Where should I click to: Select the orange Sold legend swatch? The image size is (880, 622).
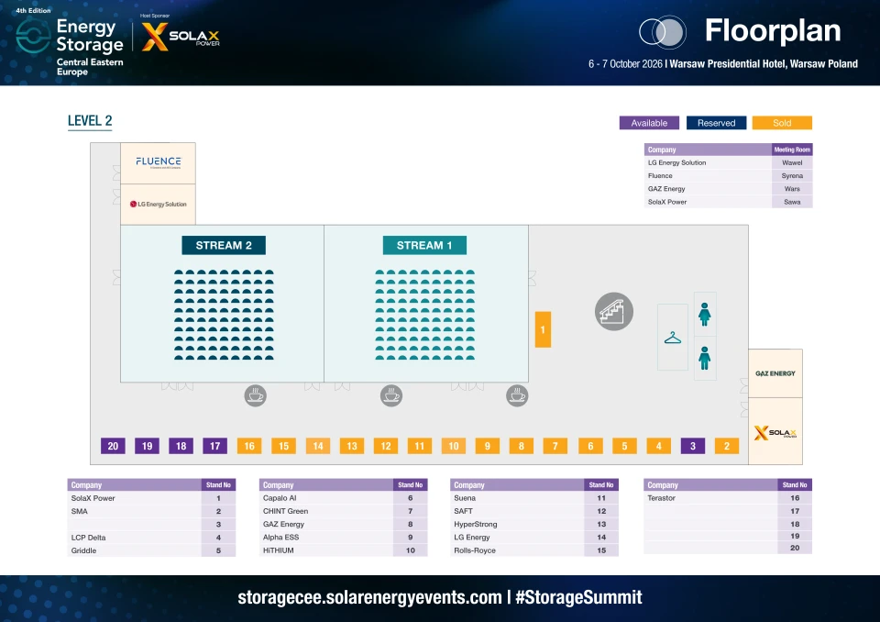782,123
